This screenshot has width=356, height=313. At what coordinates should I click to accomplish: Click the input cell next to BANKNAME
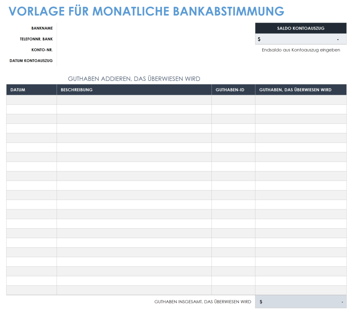[156, 28]
